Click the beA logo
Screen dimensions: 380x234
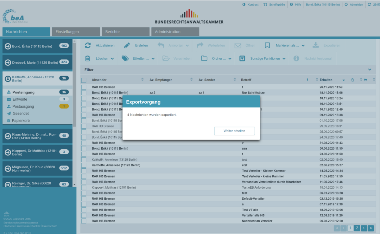16,16
